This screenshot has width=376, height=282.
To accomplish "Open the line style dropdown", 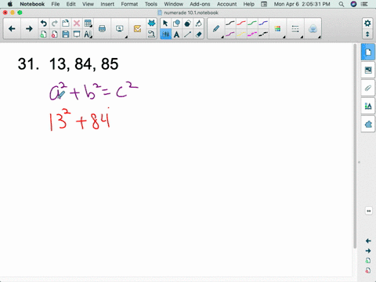I will (x=295, y=29).
